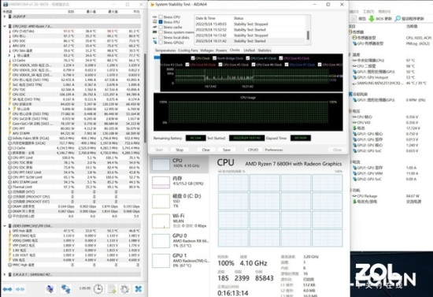Enable the Stress cache checkbox
Image resolution: width=433 pixels, height=297 pixels.
(x=161, y=27)
